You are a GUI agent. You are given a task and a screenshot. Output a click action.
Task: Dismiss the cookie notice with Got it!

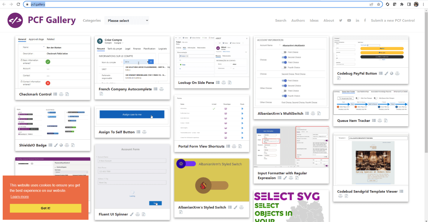(45, 208)
